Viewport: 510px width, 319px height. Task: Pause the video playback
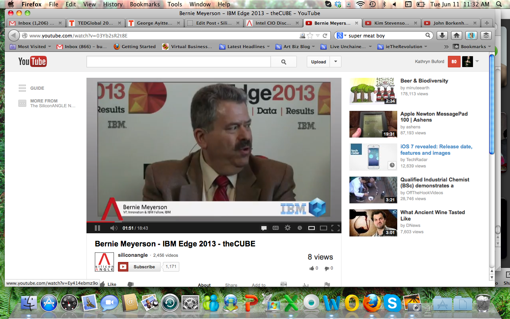tap(97, 228)
